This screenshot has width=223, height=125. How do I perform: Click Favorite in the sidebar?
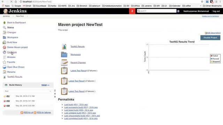11,62
